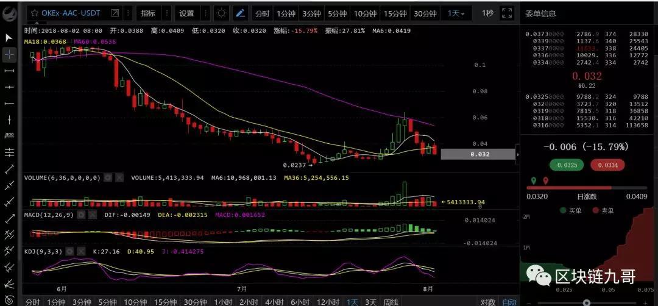The width and height of the screenshot is (658, 306).
Task: Open options dots beside 指标
Action: [x=166, y=13]
